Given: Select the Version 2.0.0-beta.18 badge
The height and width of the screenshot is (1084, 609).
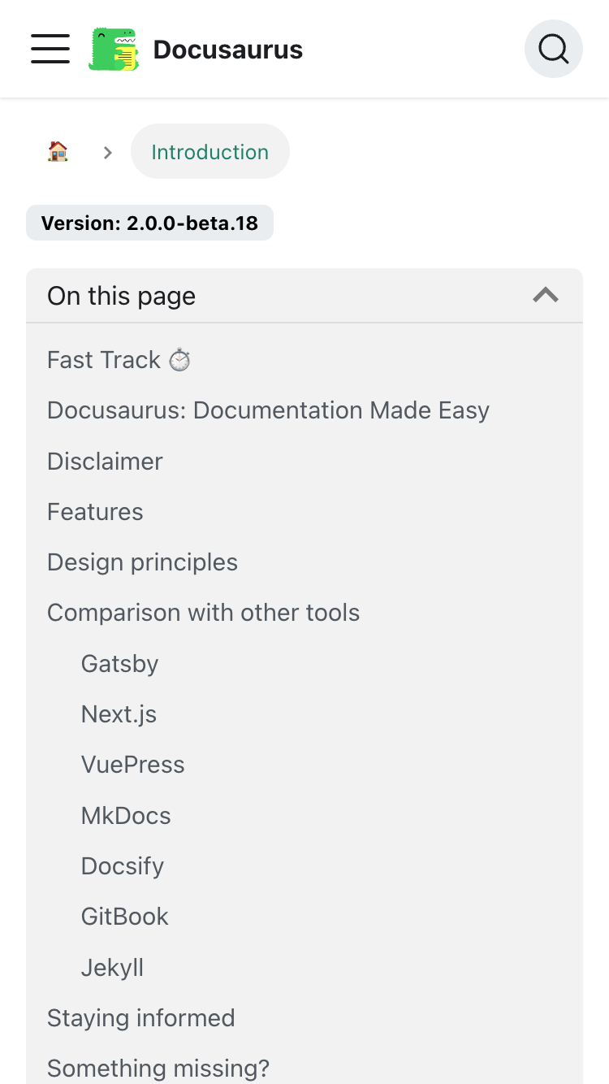Looking at the screenshot, I should pyautogui.click(x=149, y=222).
